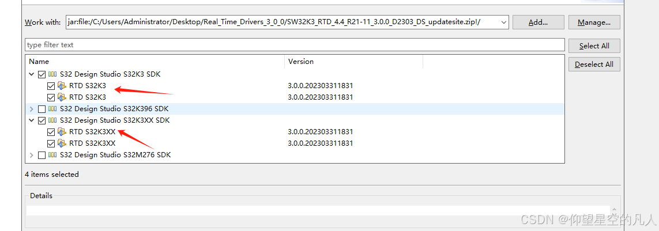Click the category icon beside S32K3XX SDK

click(52, 120)
